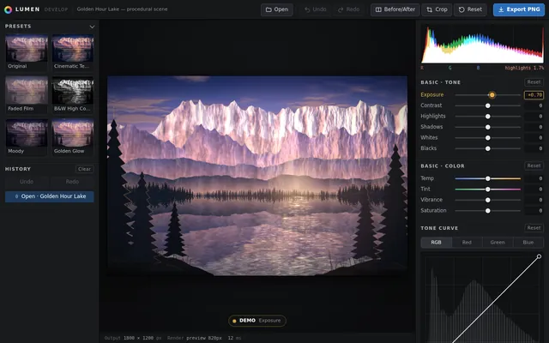Clear the history list
This screenshot has width=549, height=343.
click(84, 169)
